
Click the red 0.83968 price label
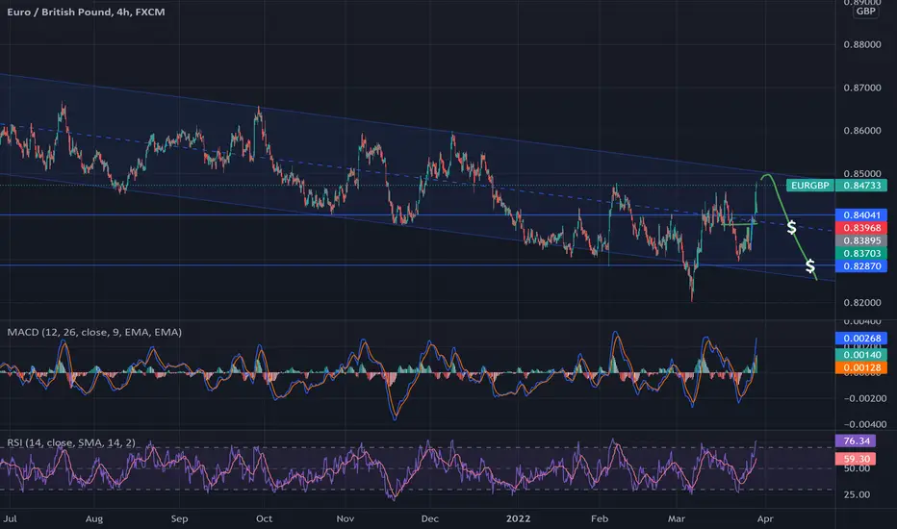861,228
